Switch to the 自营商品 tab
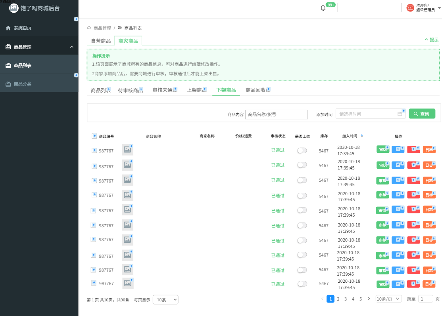Viewport: 442px width, 316px height. point(101,41)
